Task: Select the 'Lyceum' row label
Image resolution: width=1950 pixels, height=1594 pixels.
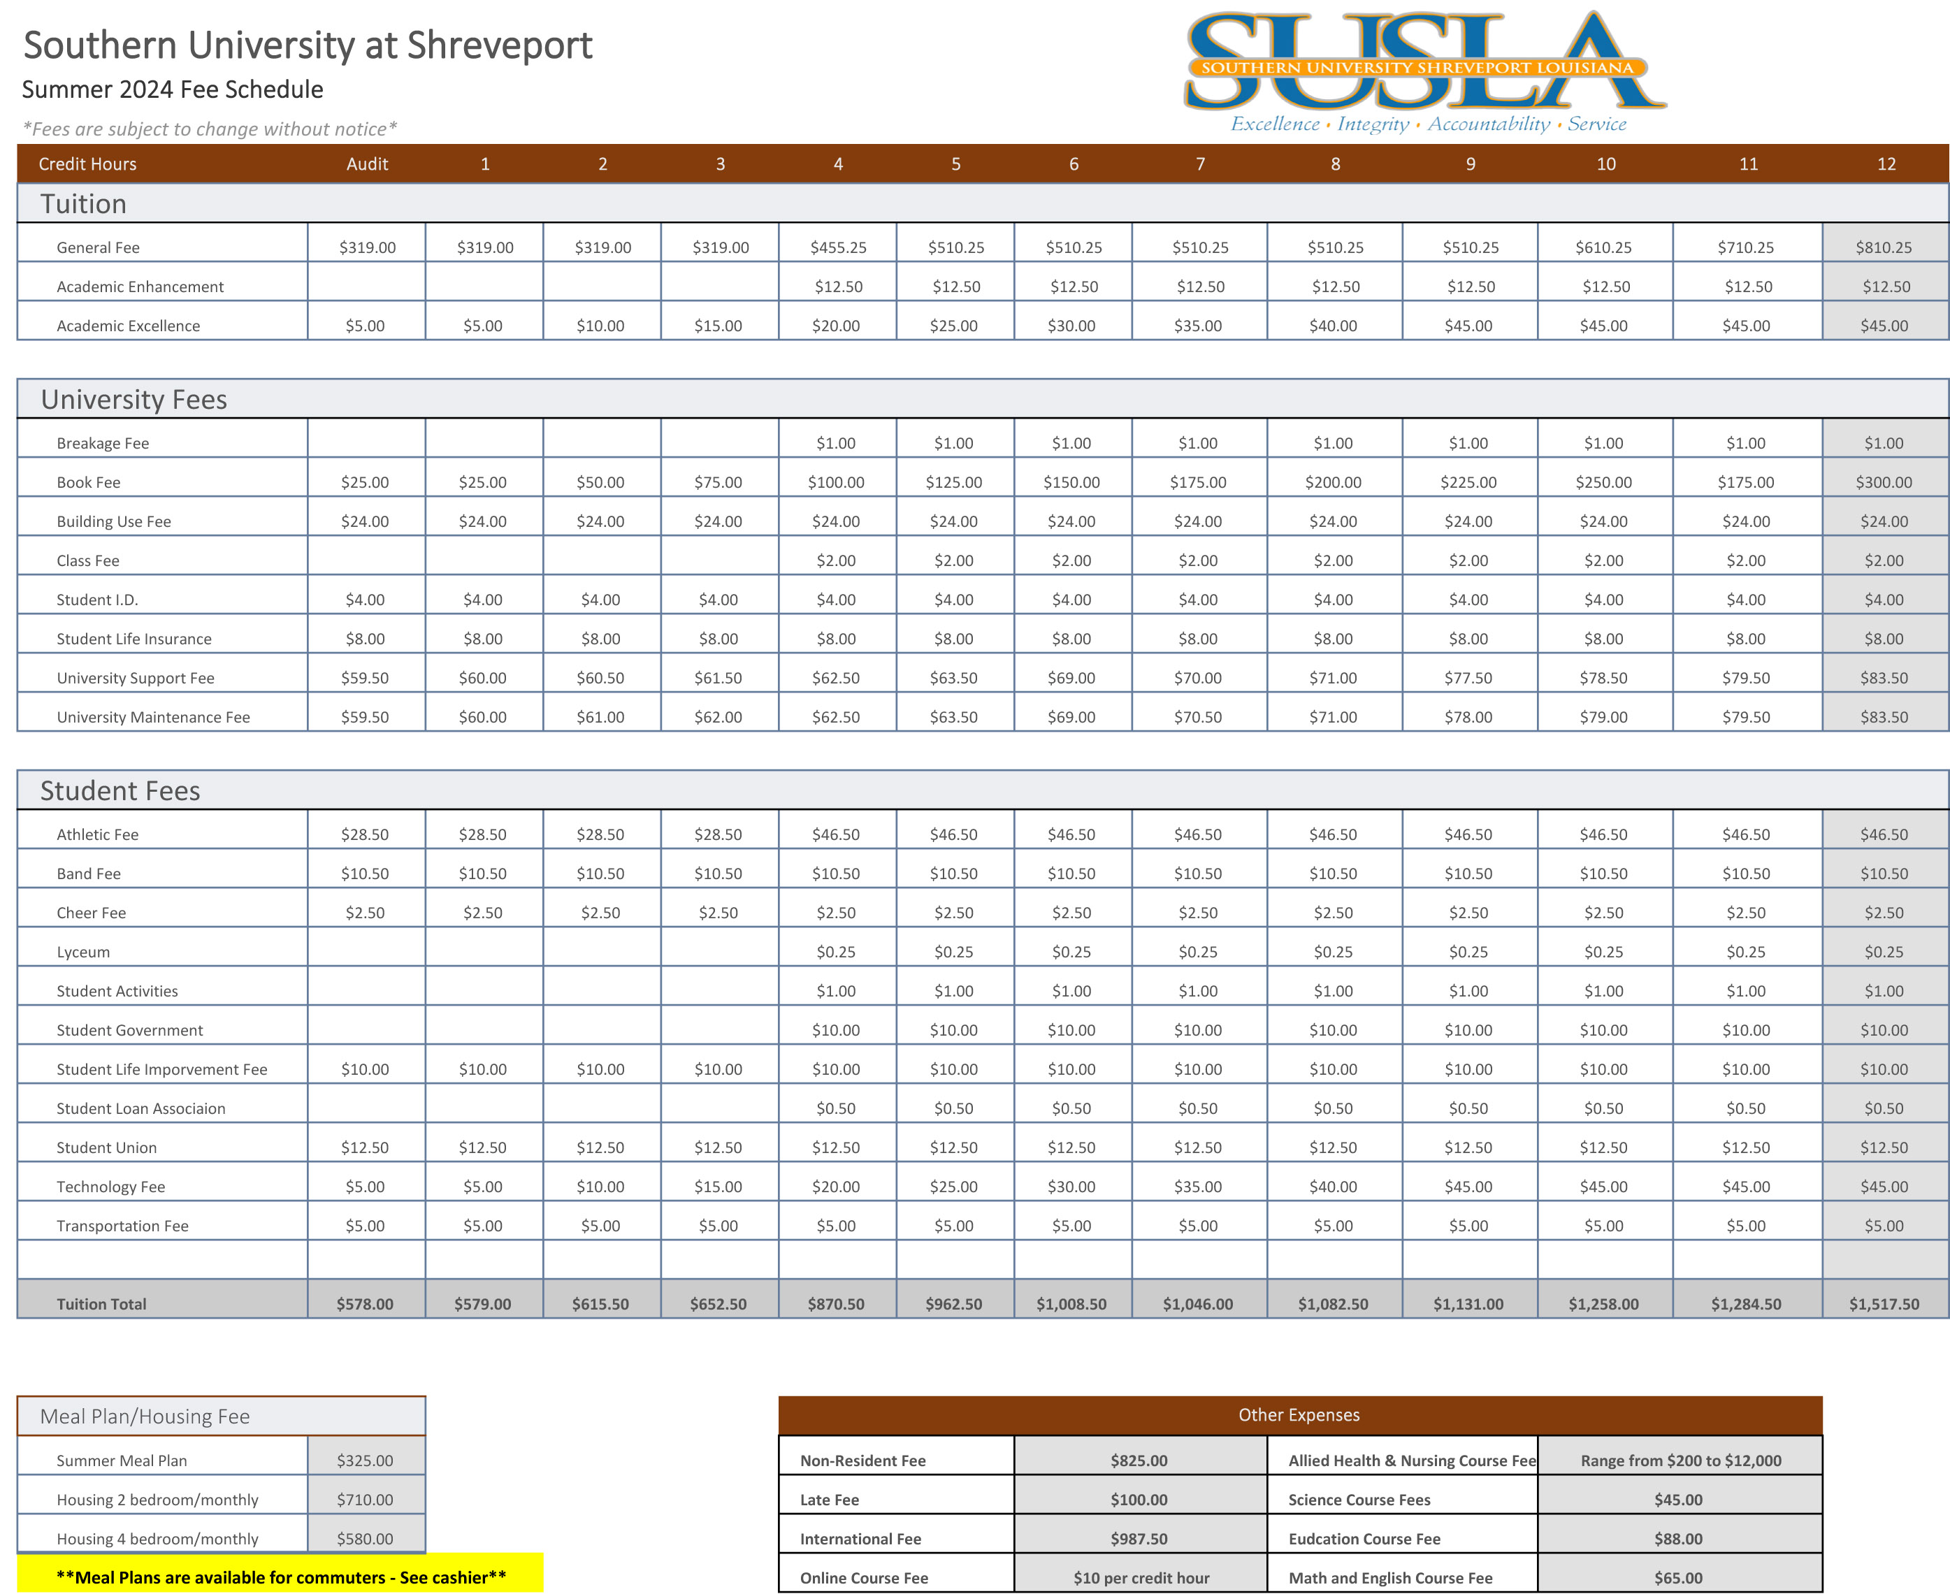Action: [82, 952]
